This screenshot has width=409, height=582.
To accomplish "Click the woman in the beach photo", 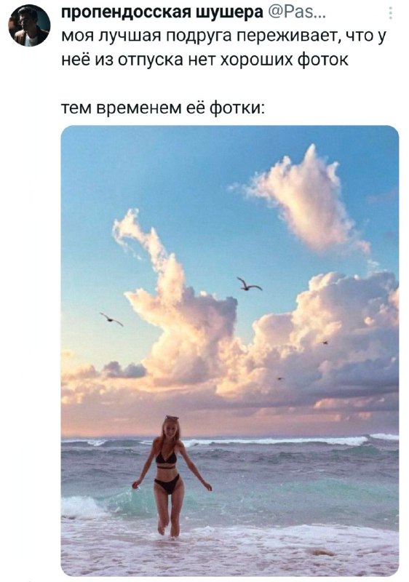I will pos(171,476).
